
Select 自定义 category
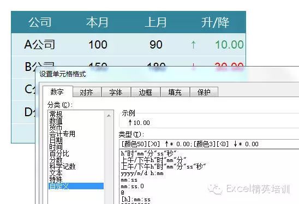tap(76, 186)
